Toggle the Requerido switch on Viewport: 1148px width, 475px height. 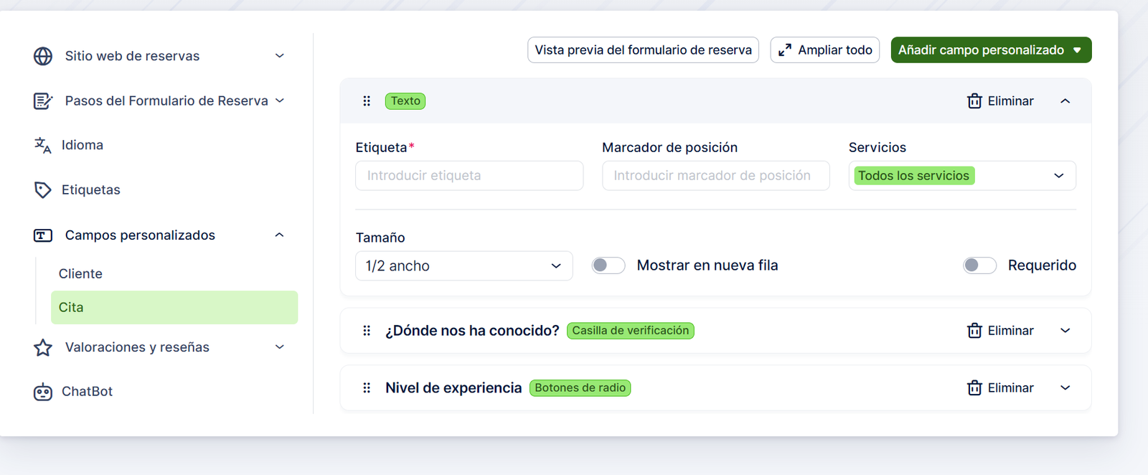click(x=979, y=265)
